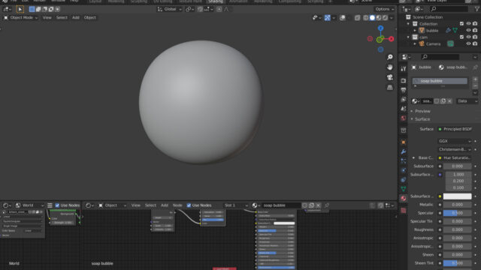Toggle viewport overlays icon
The image size is (481, 270).
point(343,18)
